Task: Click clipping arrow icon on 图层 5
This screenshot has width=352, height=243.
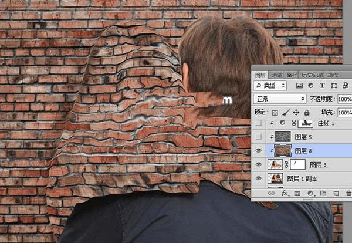Action: [272, 137]
